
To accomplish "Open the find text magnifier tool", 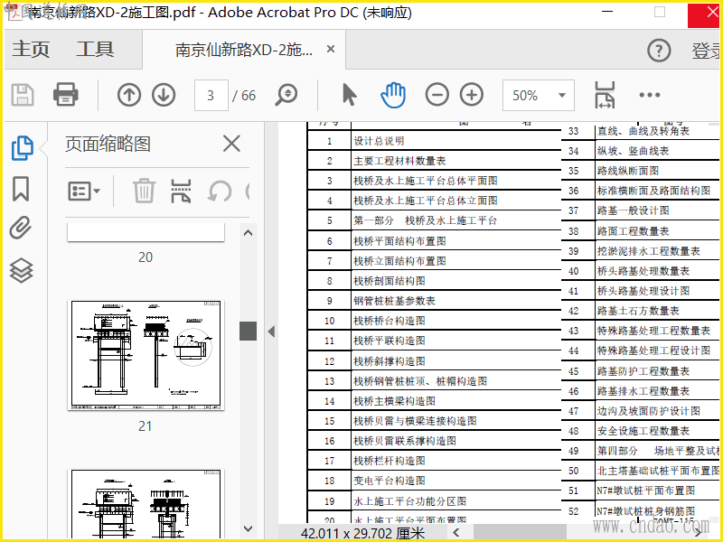I will point(286,95).
